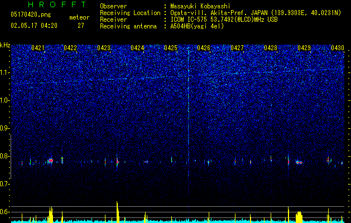Click the 'Observer' field label
351x223 pixels.
click(113, 6)
